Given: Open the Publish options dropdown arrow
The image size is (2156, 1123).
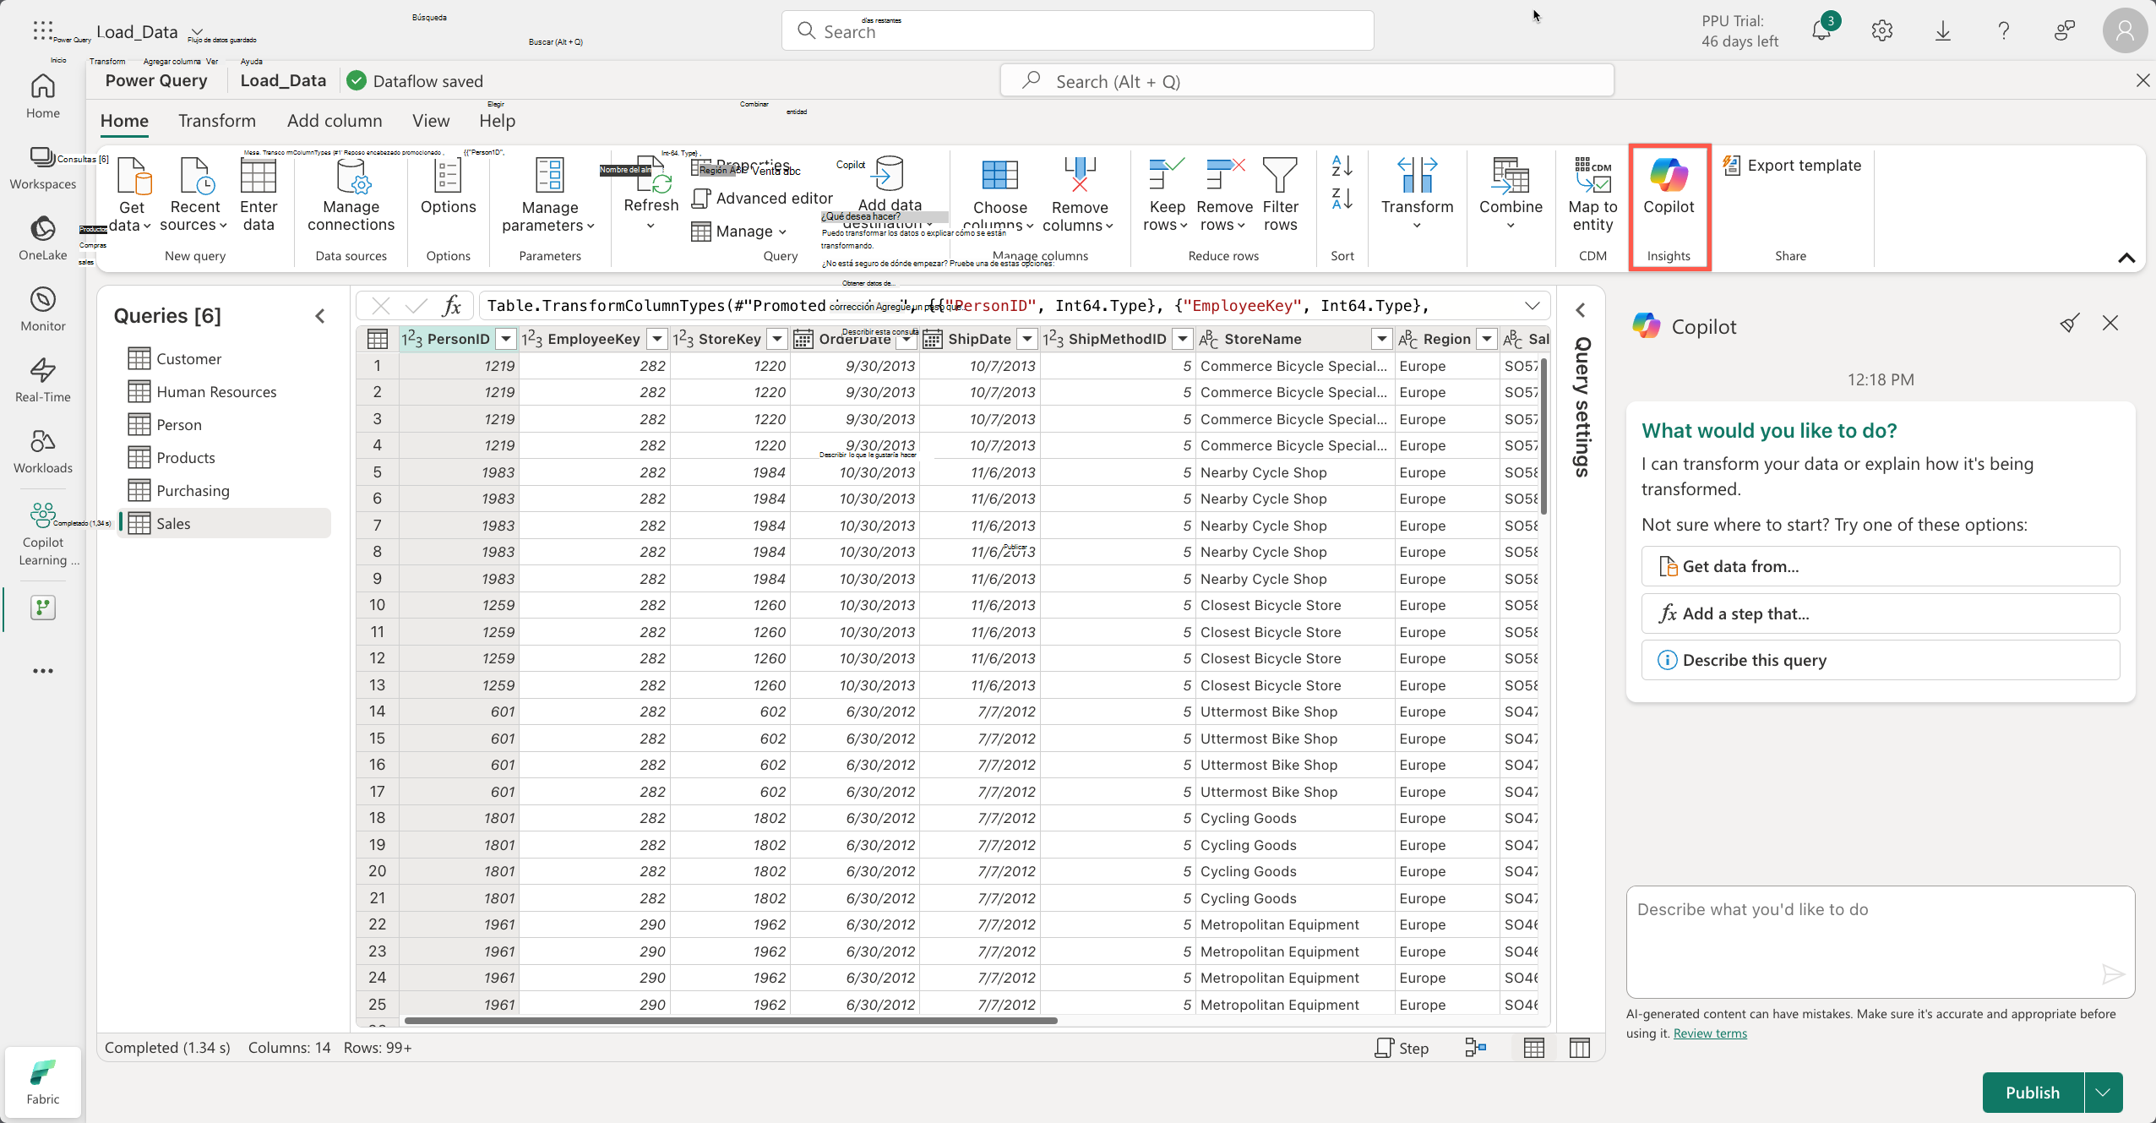Looking at the screenshot, I should tap(2104, 1093).
